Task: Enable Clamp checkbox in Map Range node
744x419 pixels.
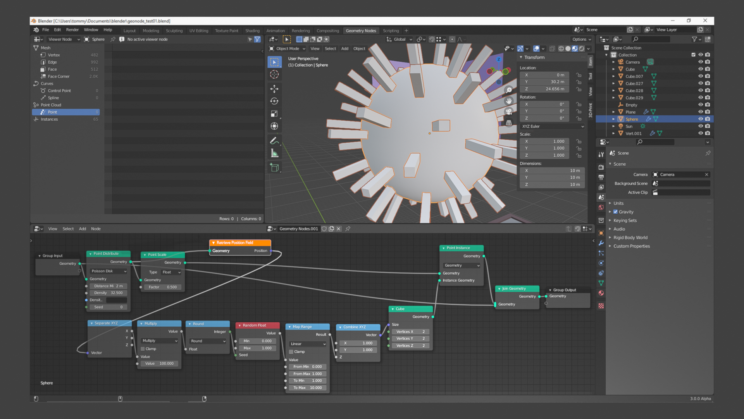Action: 291,352
